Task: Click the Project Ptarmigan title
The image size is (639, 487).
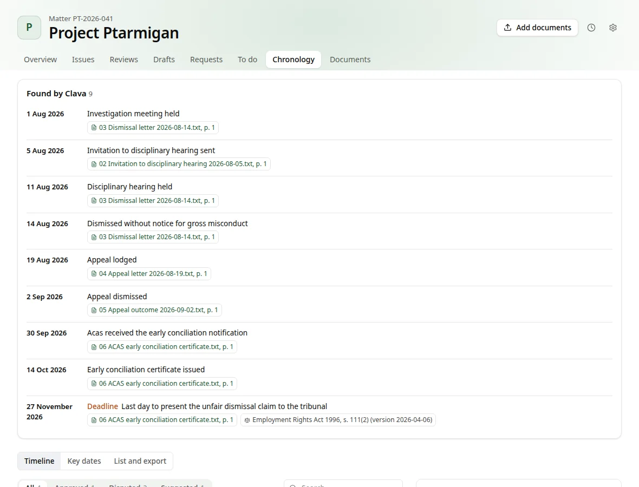Action: 114,33
